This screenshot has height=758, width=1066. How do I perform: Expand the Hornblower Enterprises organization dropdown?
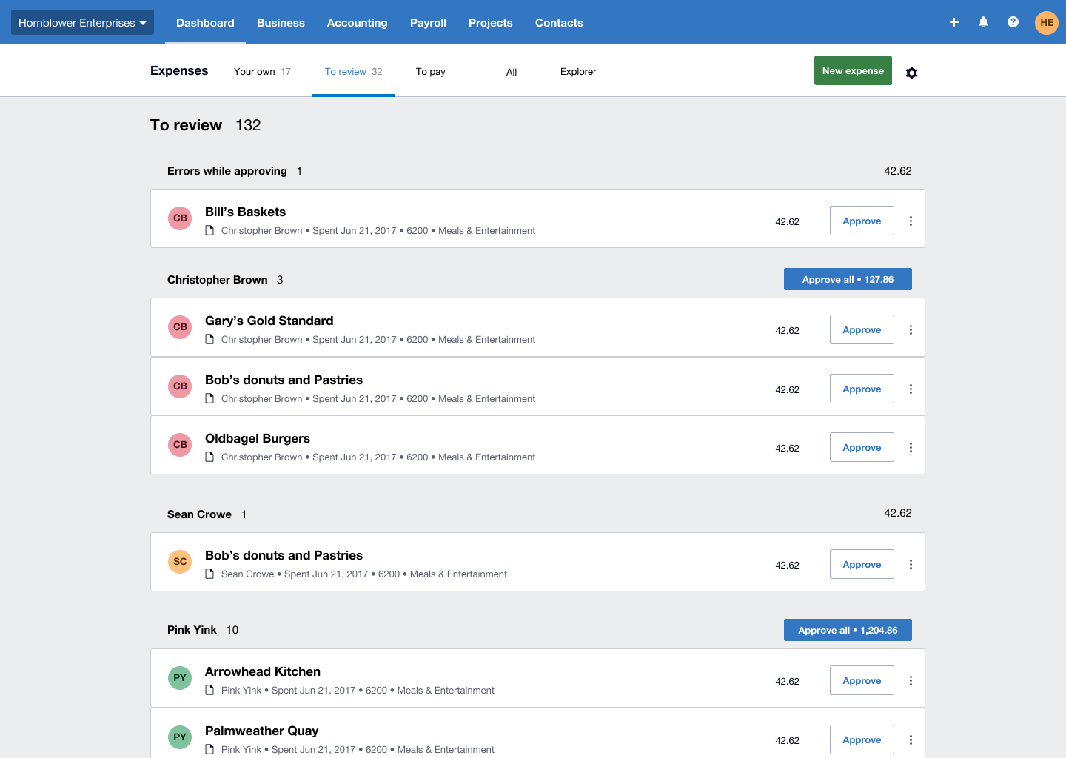coord(82,23)
